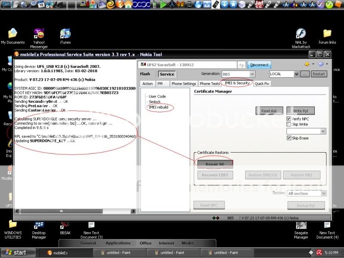Uncheck the Skip Erase checkbox
This screenshot has height=258, width=344.
(x=289, y=138)
